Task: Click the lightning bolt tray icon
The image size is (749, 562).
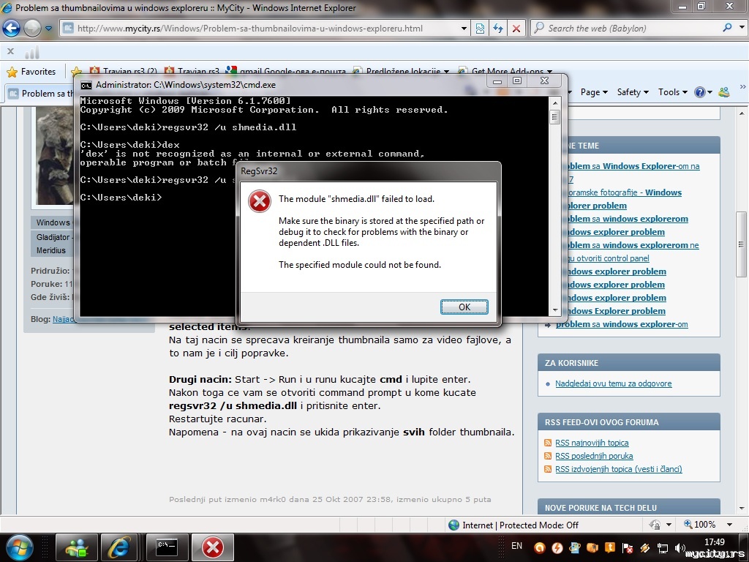Action: 557,547
